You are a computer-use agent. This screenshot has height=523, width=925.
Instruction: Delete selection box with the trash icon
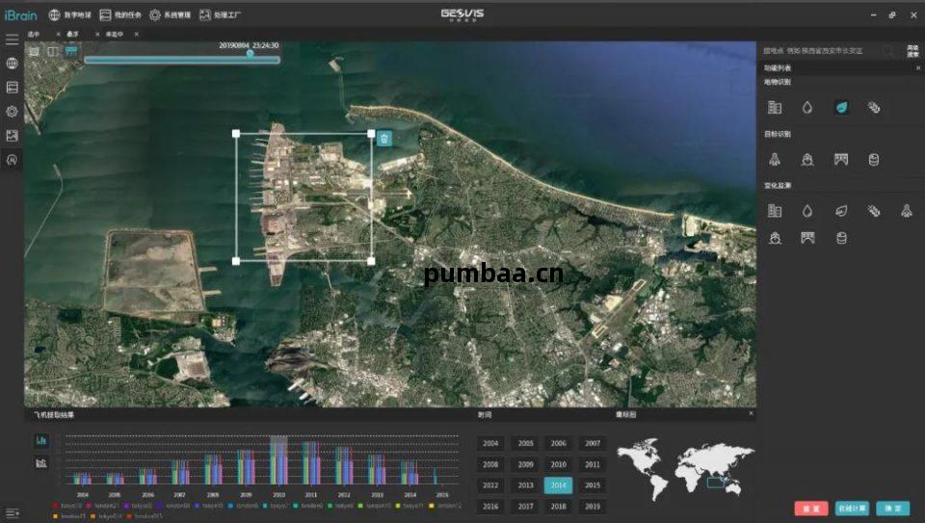tap(384, 139)
